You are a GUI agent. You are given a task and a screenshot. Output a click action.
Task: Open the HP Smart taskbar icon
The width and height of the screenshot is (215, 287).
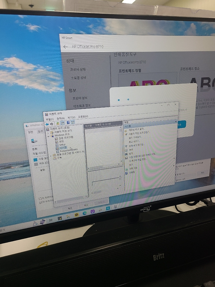[108, 208]
